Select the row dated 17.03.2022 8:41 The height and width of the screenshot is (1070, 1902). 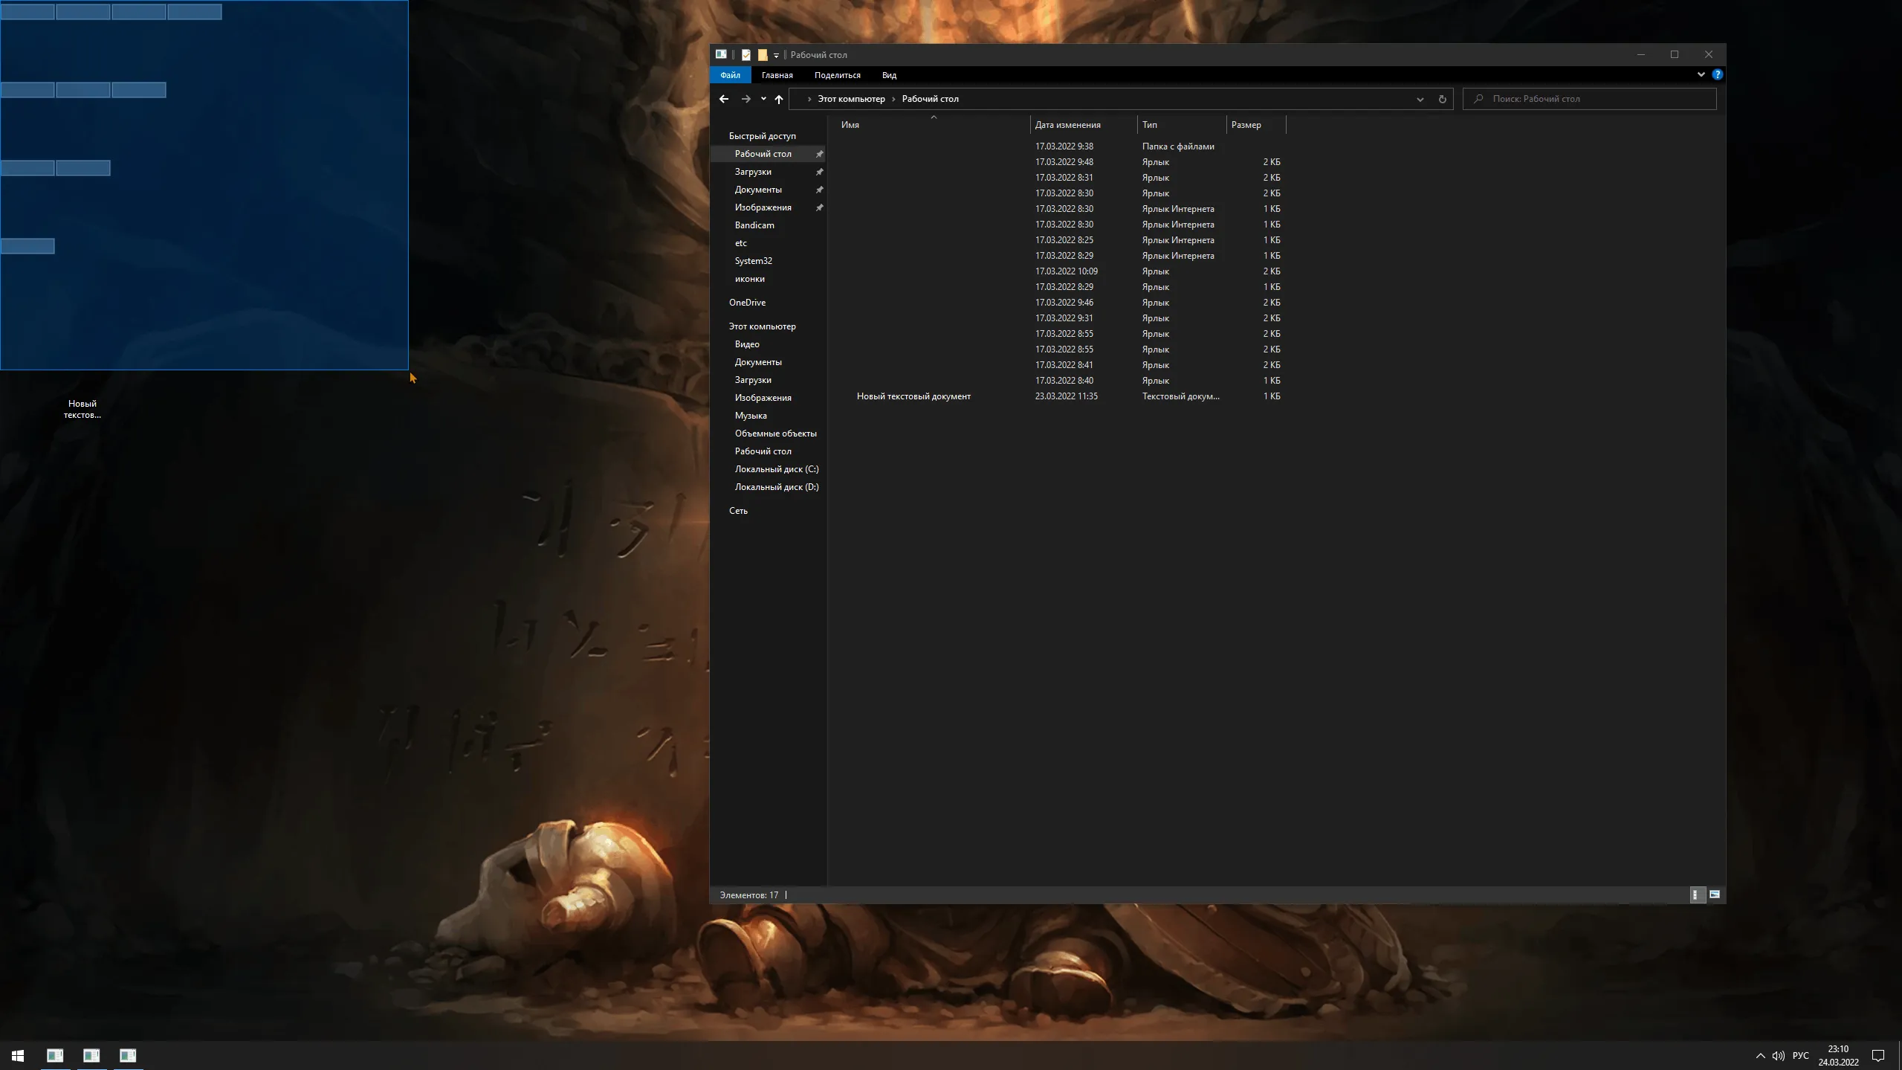point(1061,365)
